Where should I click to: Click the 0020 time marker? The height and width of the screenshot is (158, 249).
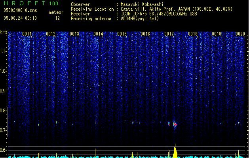(240, 34)
